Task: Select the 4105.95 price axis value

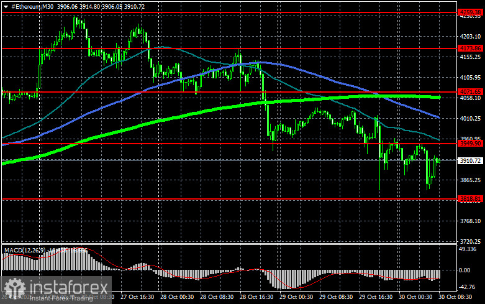Action: coord(470,77)
